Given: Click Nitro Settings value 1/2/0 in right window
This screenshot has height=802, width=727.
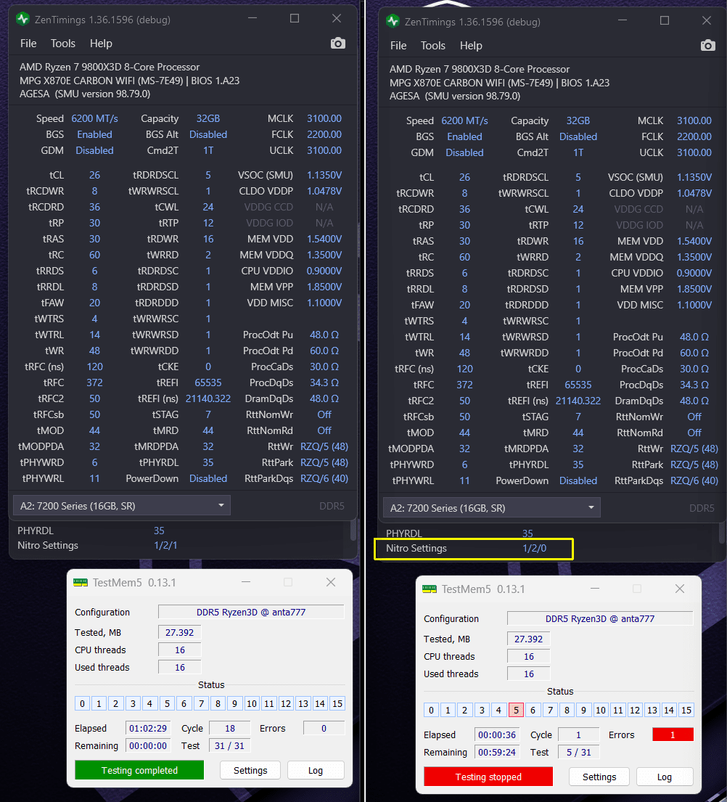Looking at the screenshot, I should [534, 548].
